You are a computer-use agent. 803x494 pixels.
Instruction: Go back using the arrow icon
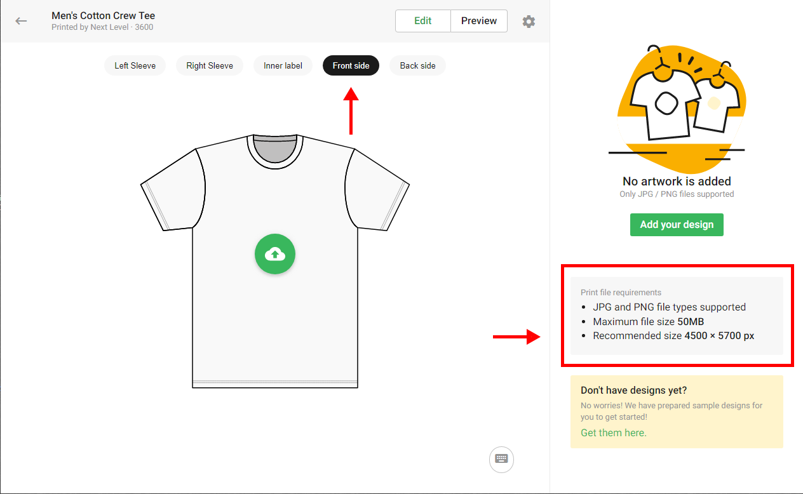(21, 21)
